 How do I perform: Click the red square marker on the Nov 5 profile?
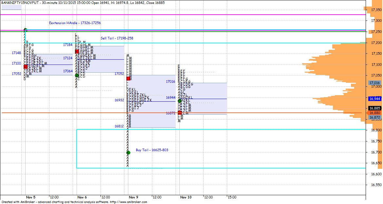pos(26,66)
